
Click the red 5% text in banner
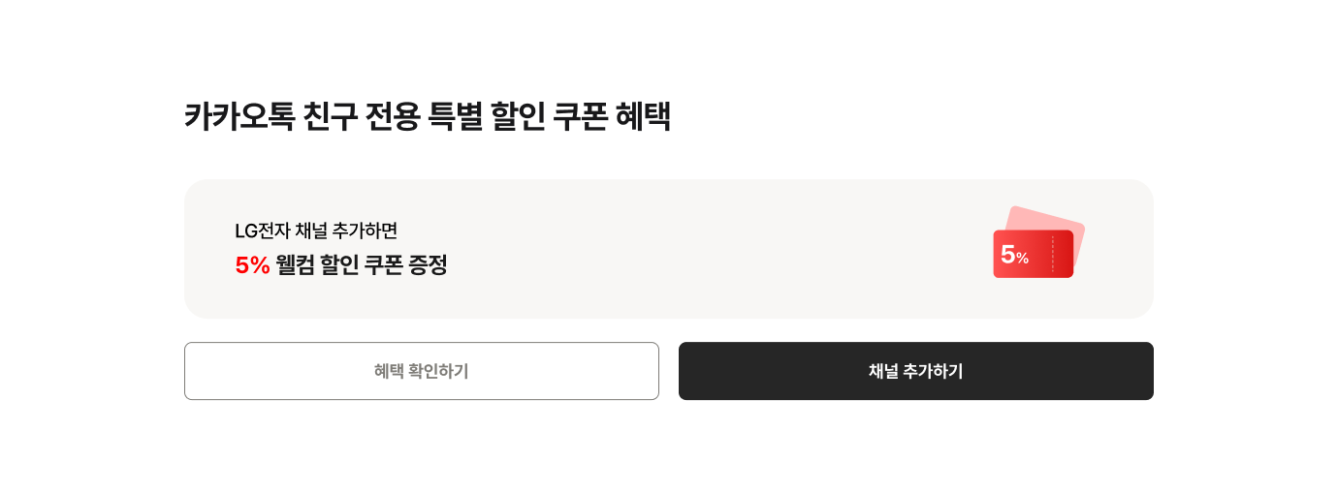[252, 264]
